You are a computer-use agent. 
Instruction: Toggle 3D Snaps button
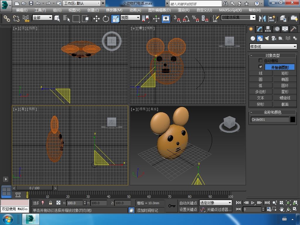point(177,18)
